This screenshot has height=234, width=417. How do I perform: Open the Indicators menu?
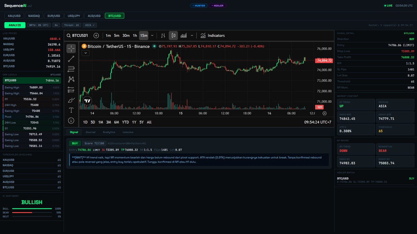coord(212,35)
